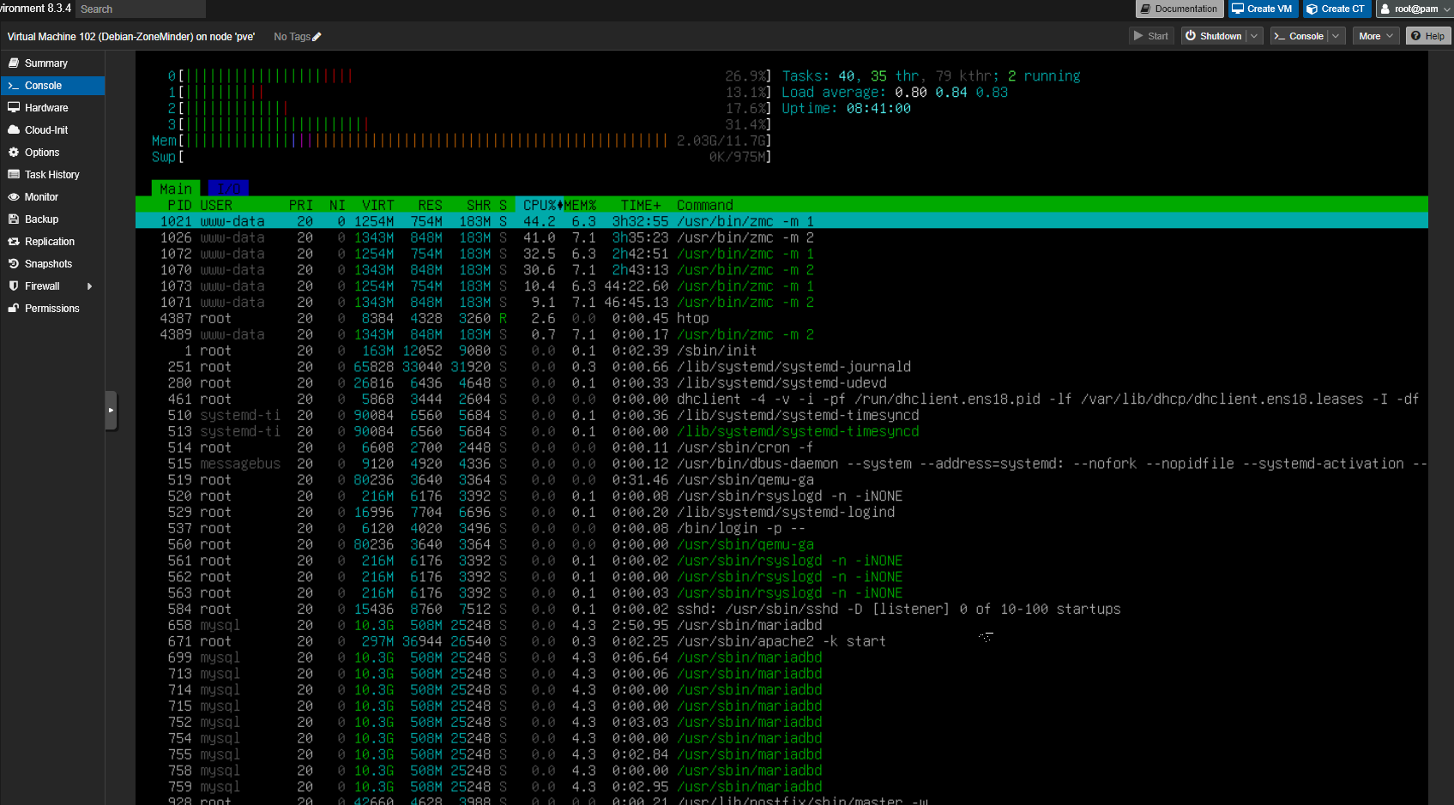This screenshot has height=805, width=1454.
Task: Click the Task History list icon
Action: click(14, 175)
